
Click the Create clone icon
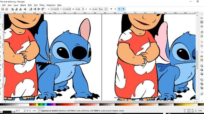tap(202, 84)
